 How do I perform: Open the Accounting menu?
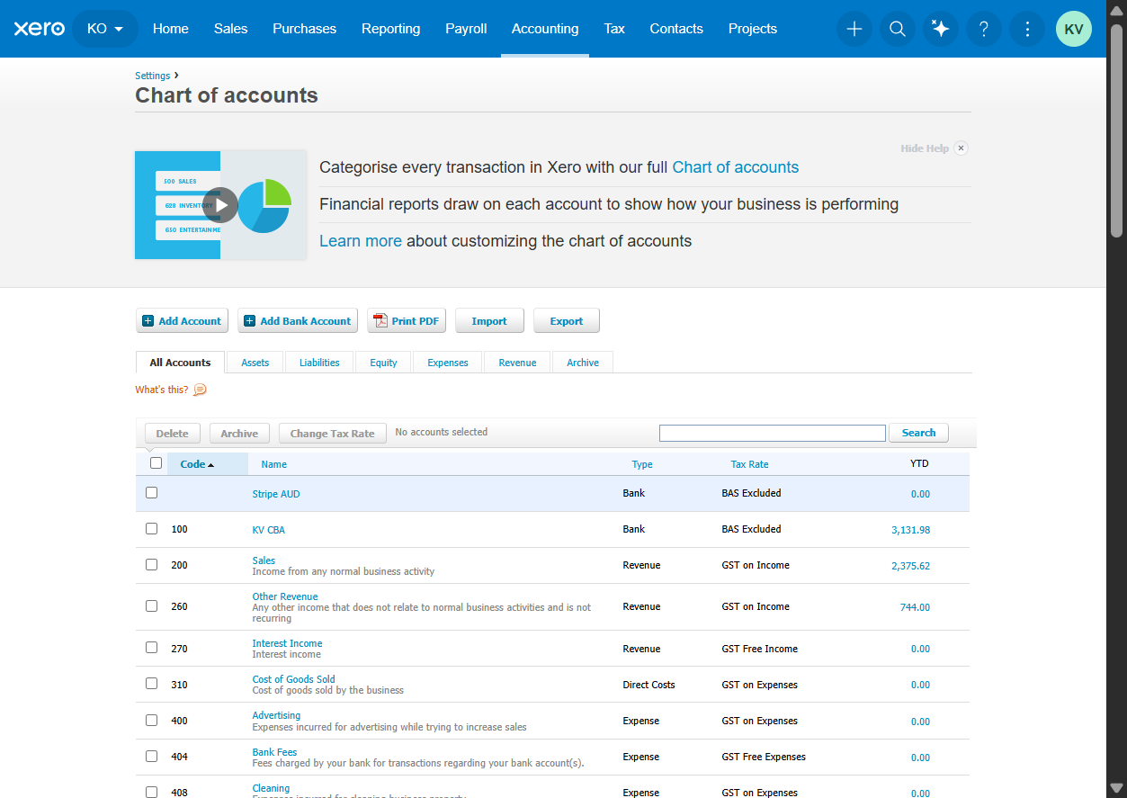click(x=545, y=29)
